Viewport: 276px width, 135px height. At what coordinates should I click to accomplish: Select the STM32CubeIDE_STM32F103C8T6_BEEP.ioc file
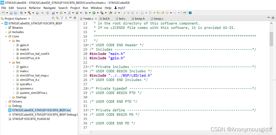pos(40,110)
